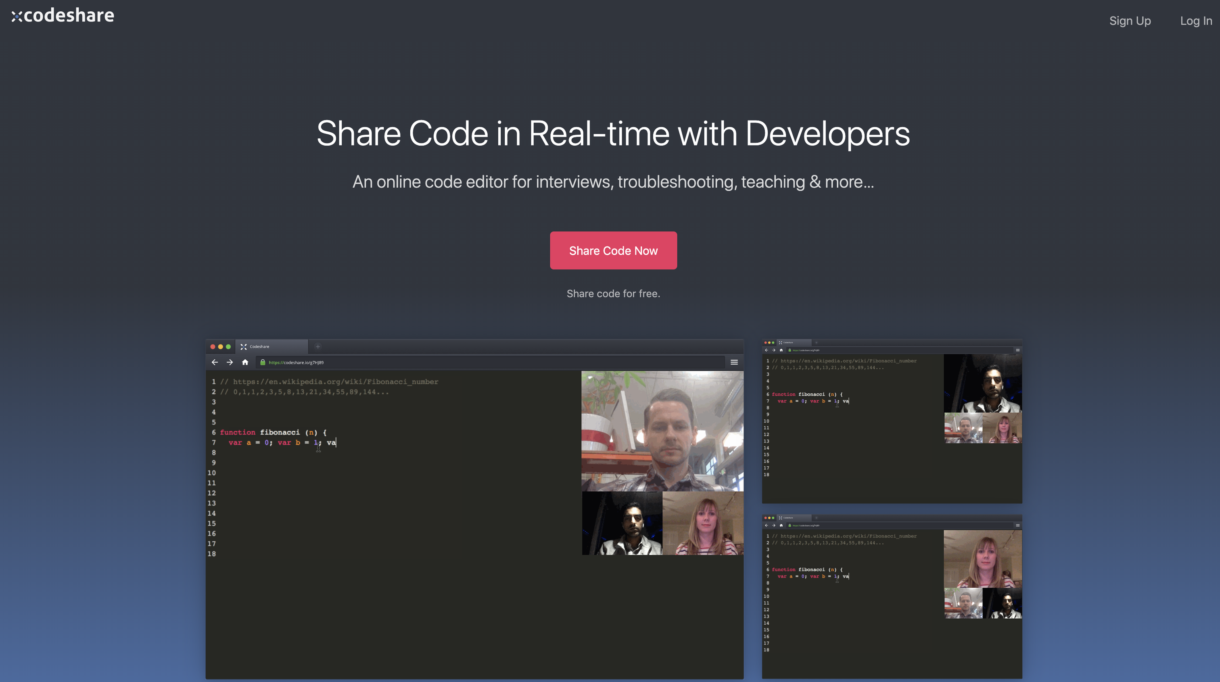Click the Codeshare tab favicon in mockup
Image resolution: width=1220 pixels, height=682 pixels.
click(243, 347)
